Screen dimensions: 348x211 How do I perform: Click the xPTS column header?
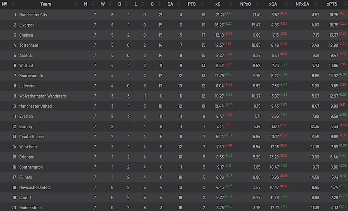[332, 4]
